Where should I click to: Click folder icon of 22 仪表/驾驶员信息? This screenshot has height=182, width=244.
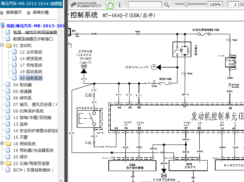8,163
